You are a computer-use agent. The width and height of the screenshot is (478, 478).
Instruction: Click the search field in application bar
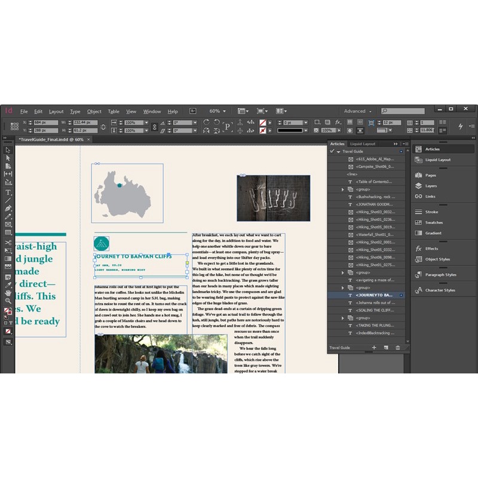point(403,111)
